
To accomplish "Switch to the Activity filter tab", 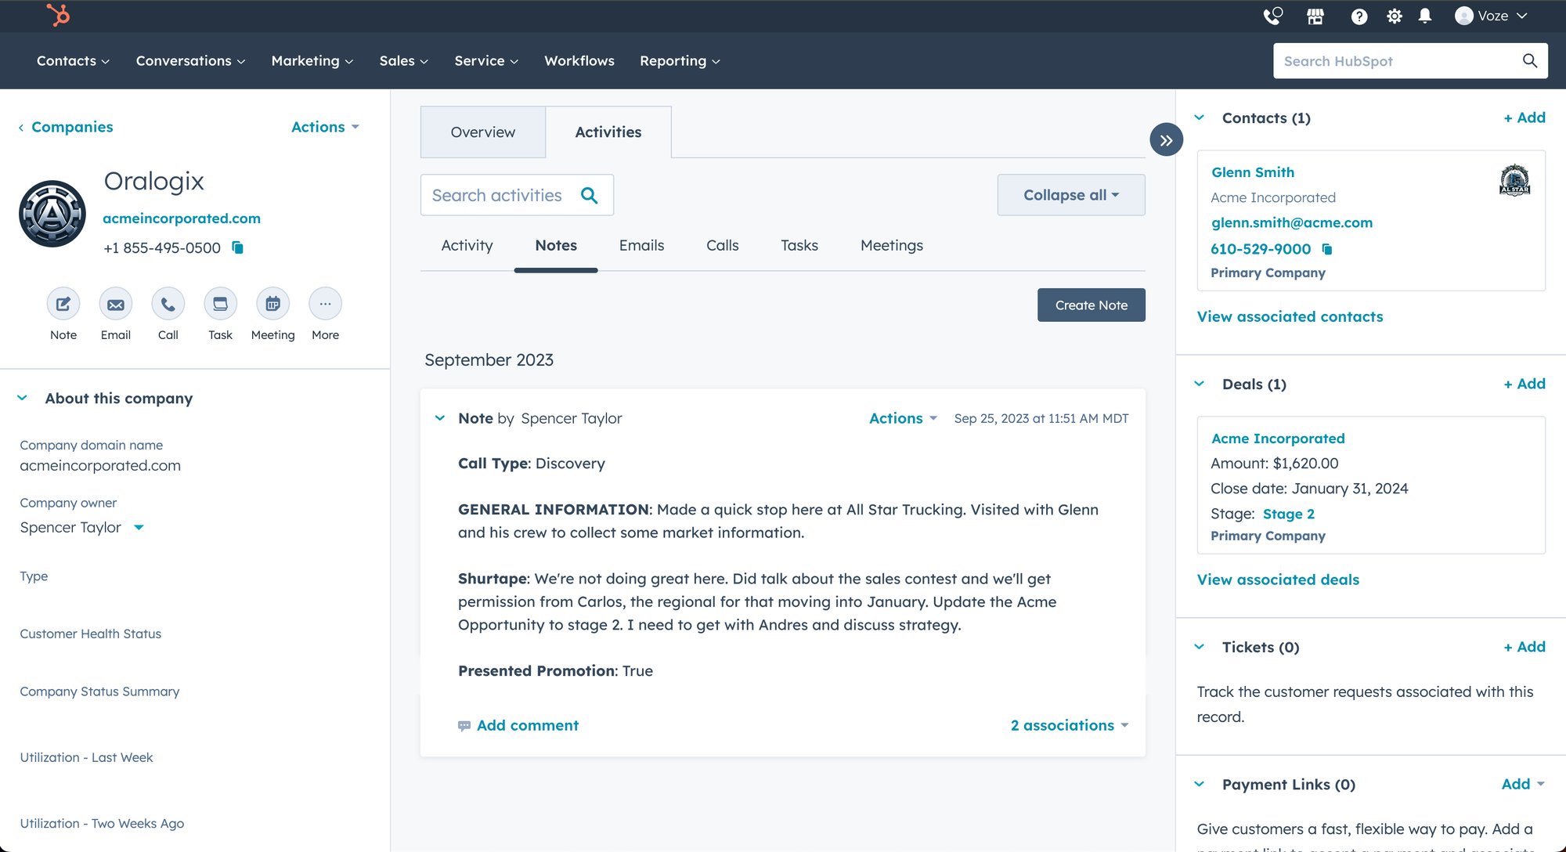I will tap(467, 245).
